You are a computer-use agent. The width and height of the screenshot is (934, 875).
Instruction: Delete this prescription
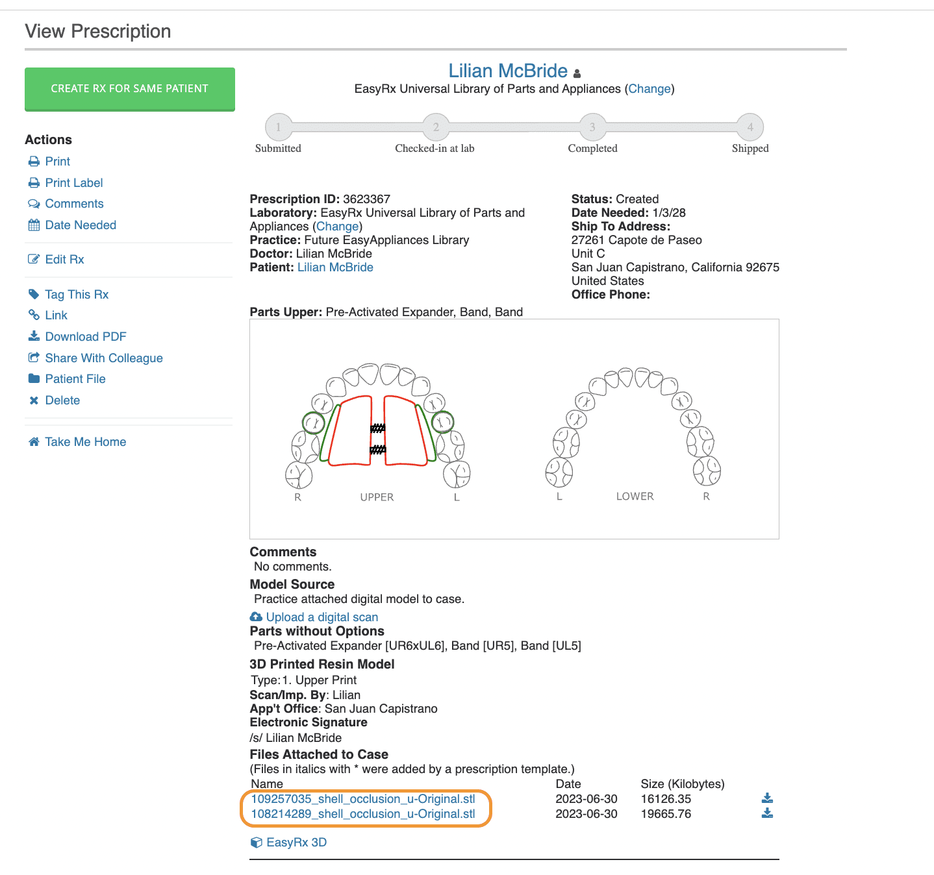pyautogui.click(x=62, y=400)
